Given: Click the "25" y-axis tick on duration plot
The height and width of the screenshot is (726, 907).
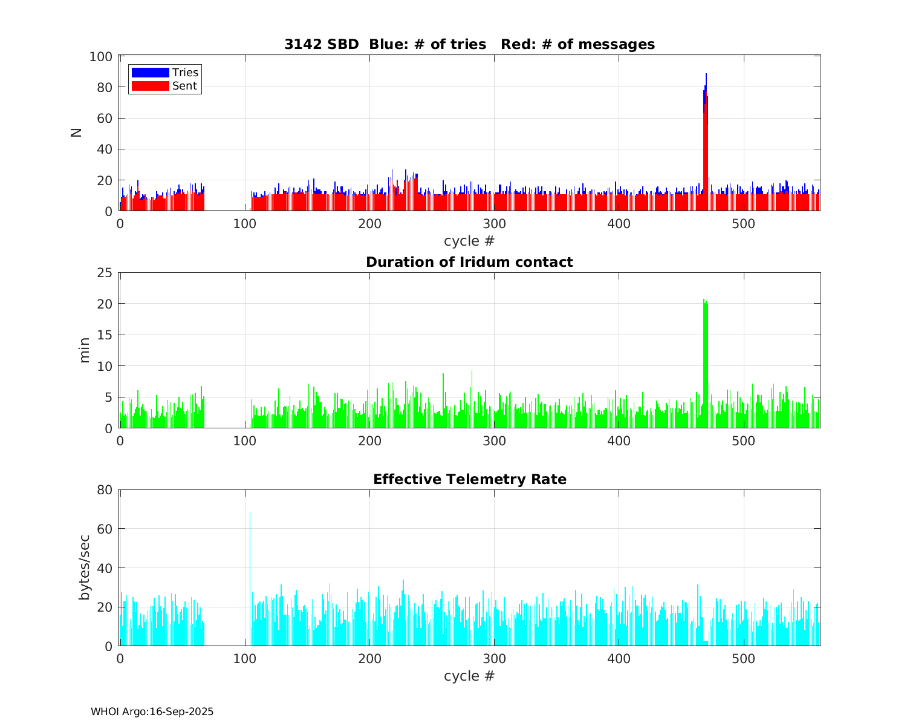Looking at the screenshot, I should coord(104,273).
